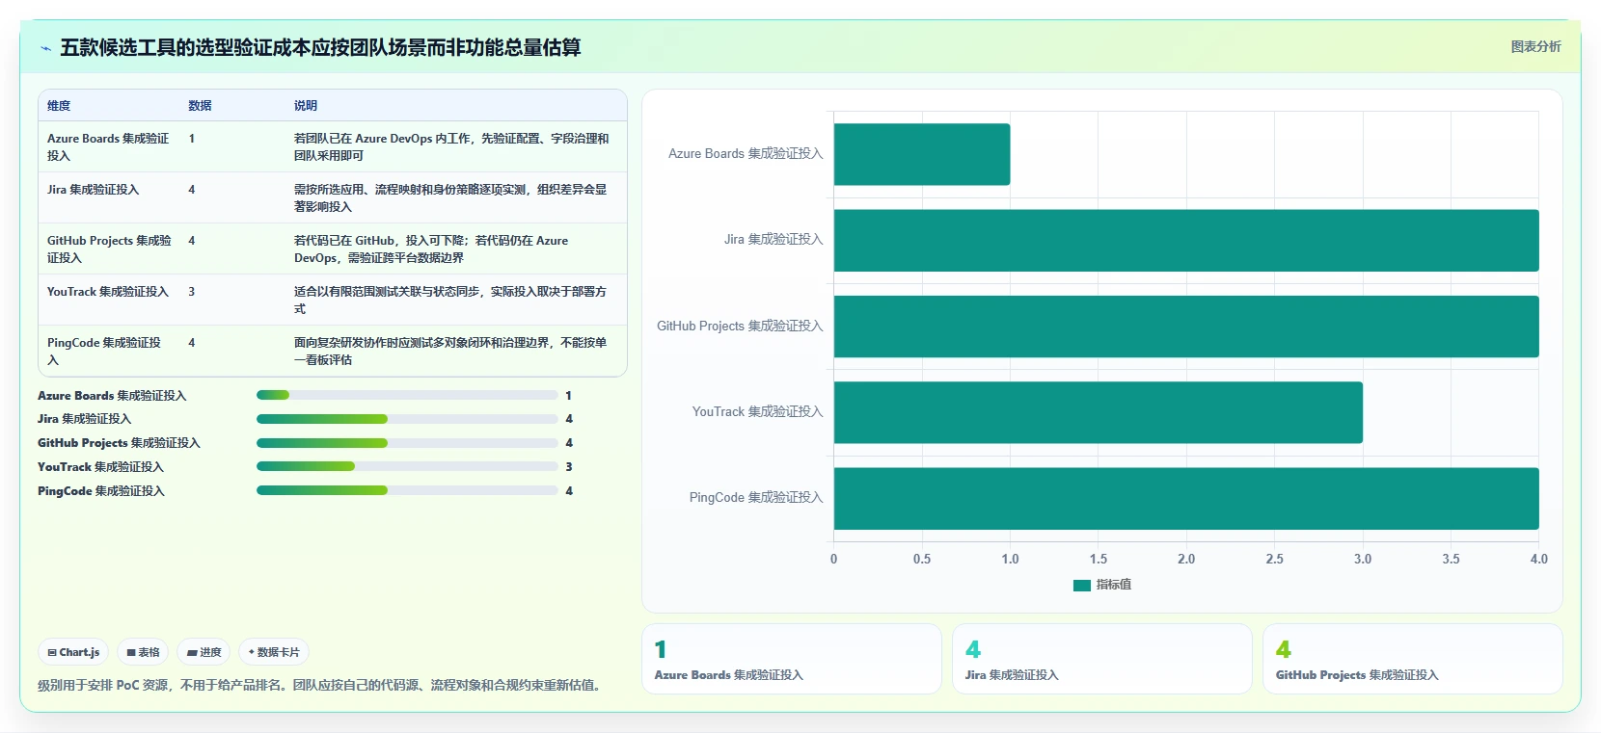Click the small icon before the page title
The image size is (1601, 733).
(45, 48)
